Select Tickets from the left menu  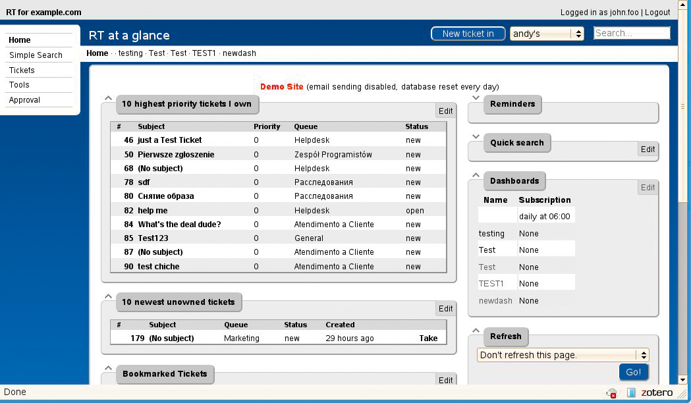click(x=22, y=70)
